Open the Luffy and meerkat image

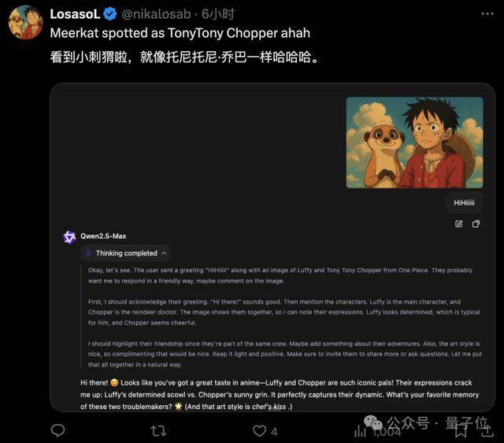click(414, 142)
